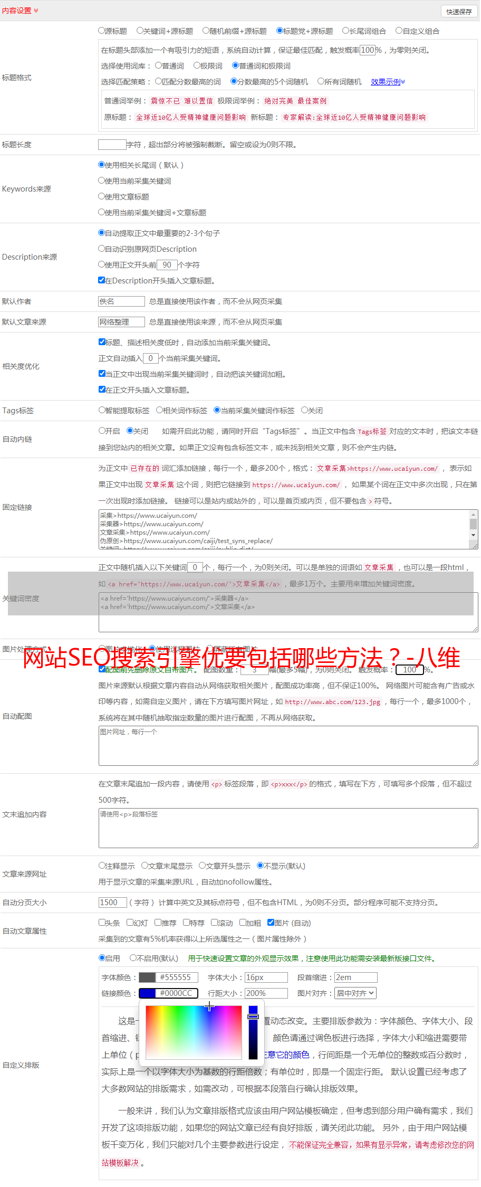Click the font color #555555 swatch
Viewport: 481px width, 1187px height.
point(147,977)
